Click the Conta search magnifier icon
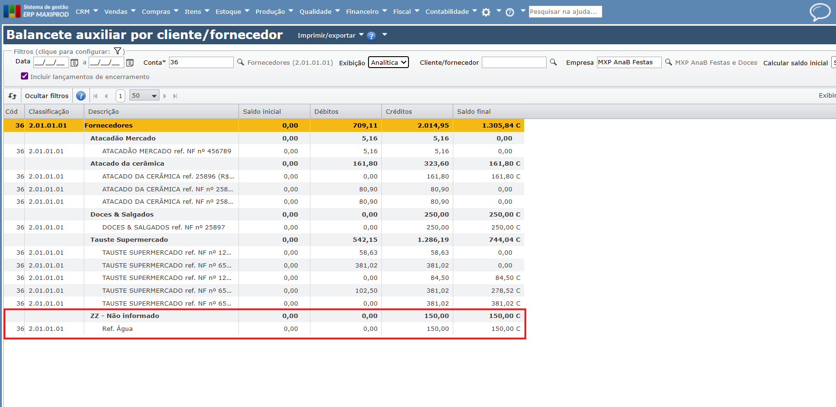Viewport: 836px width, 407px height. pos(240,62)
